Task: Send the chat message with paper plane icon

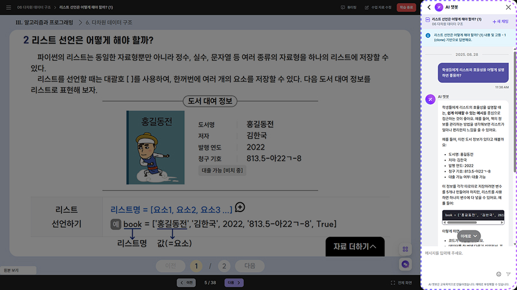Action: click(508, 274)
